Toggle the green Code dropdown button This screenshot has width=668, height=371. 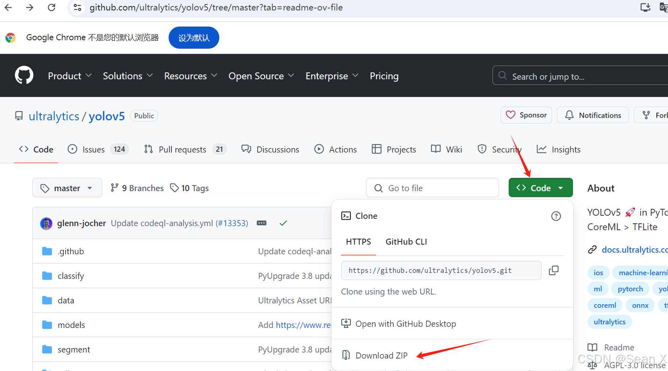pos(540,188)
